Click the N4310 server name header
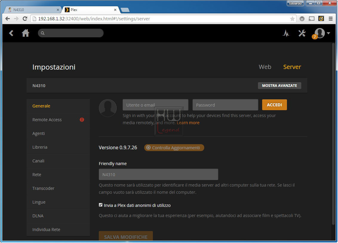Screen dimensions: 338x243 39,86
